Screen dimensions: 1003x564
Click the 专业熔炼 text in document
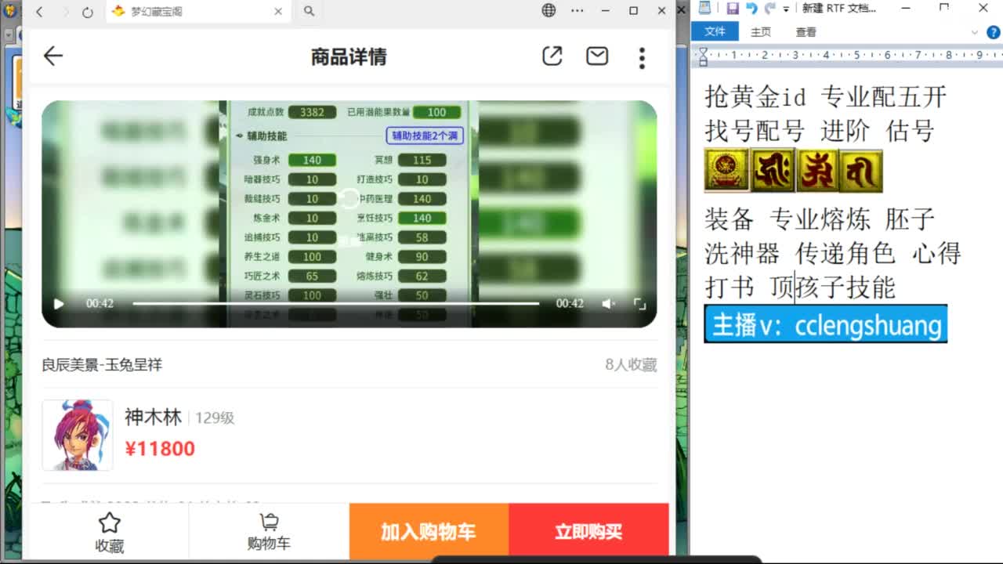[820, 219]
